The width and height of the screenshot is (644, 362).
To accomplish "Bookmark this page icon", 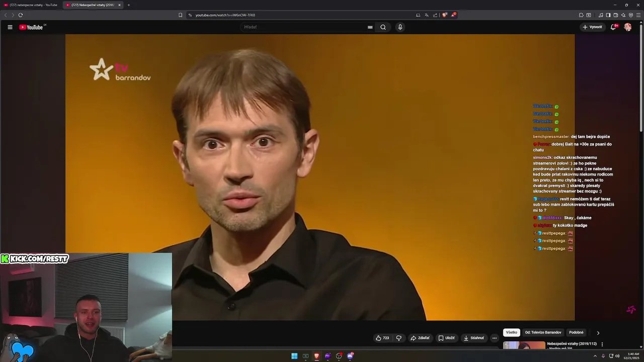I will [x=181, y=15].
